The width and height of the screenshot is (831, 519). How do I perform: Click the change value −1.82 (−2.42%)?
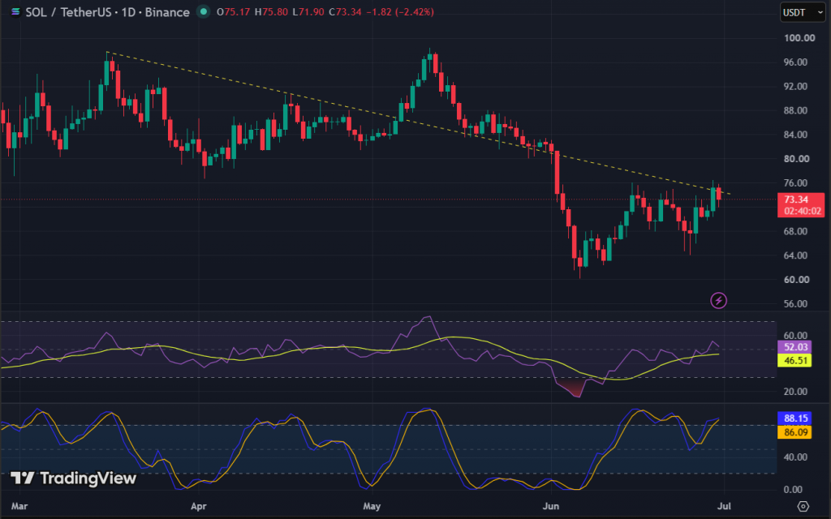click(400, 12)
